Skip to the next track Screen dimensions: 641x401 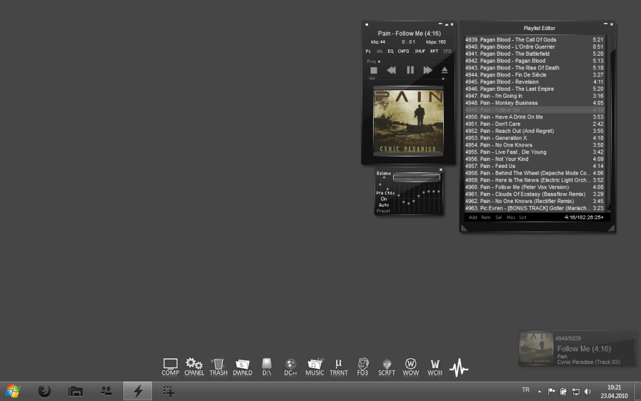point(428,70)
